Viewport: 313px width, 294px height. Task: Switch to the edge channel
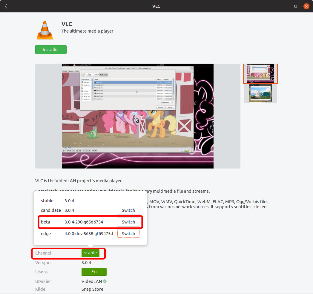point(128,233)
